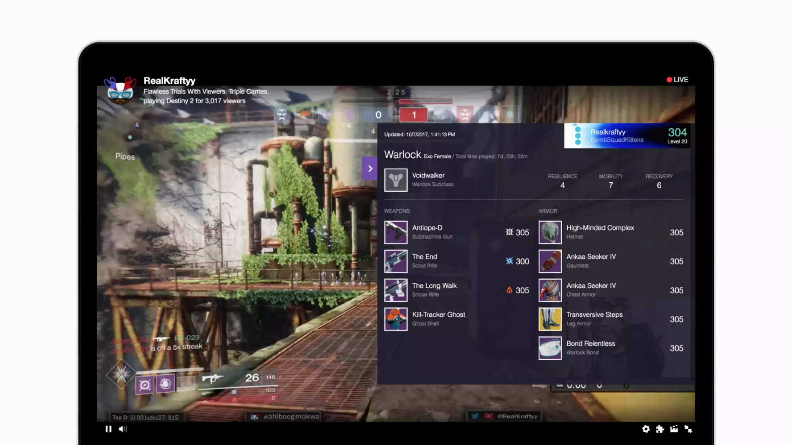Select The Long Walk sniper rifle icon
Viewport: 792px width, 445px height.
(x=396, y=290)
